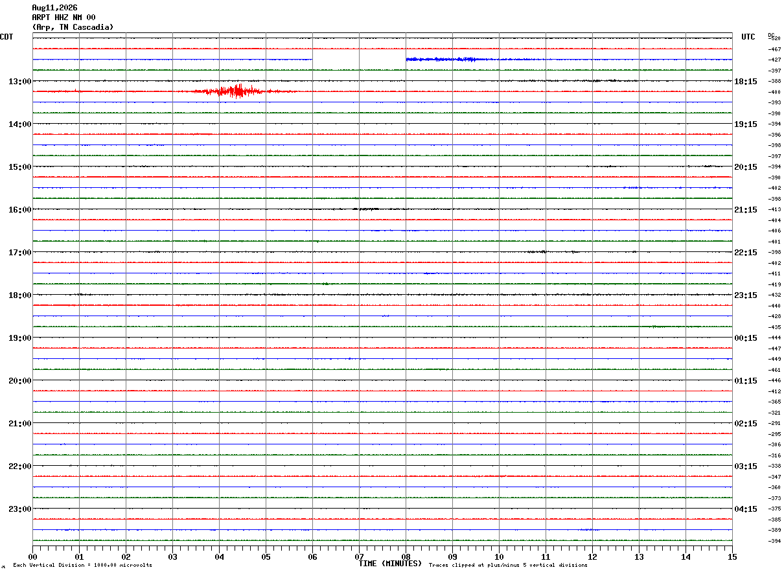Click the UTC timezone label
This screenshot has width=784, height=574.
click(748, 37)
